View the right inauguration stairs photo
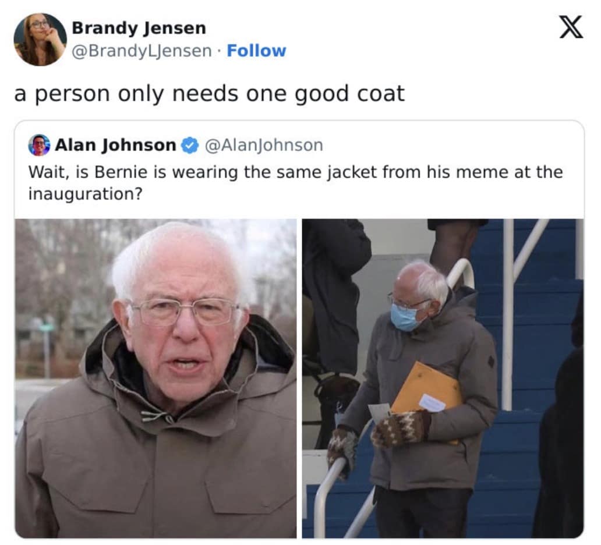The height and width of the screenshot is (545, 601). [x=443, y=378]
